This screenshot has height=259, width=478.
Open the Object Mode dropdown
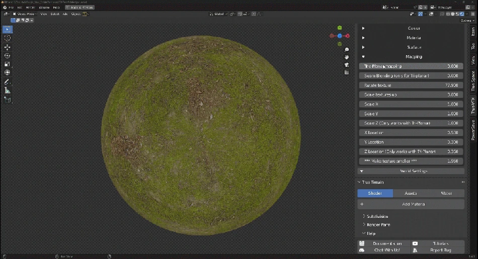(24, 14)
